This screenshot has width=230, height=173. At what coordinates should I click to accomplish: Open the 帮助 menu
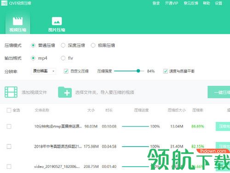point(207,3)
